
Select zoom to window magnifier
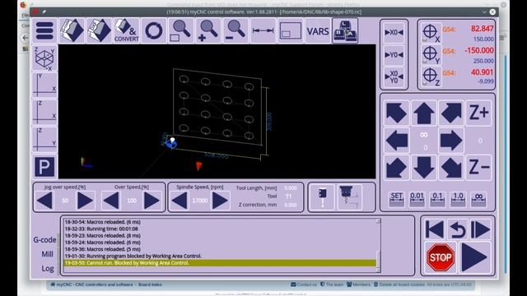(x=181, y=31)
